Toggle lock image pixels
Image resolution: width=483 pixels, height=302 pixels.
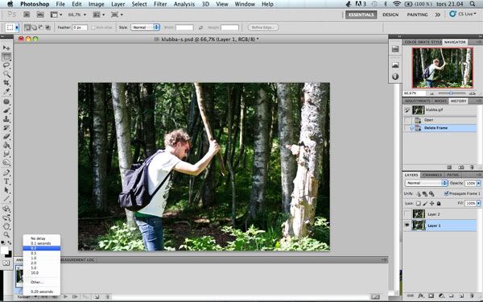click(425, 204)
